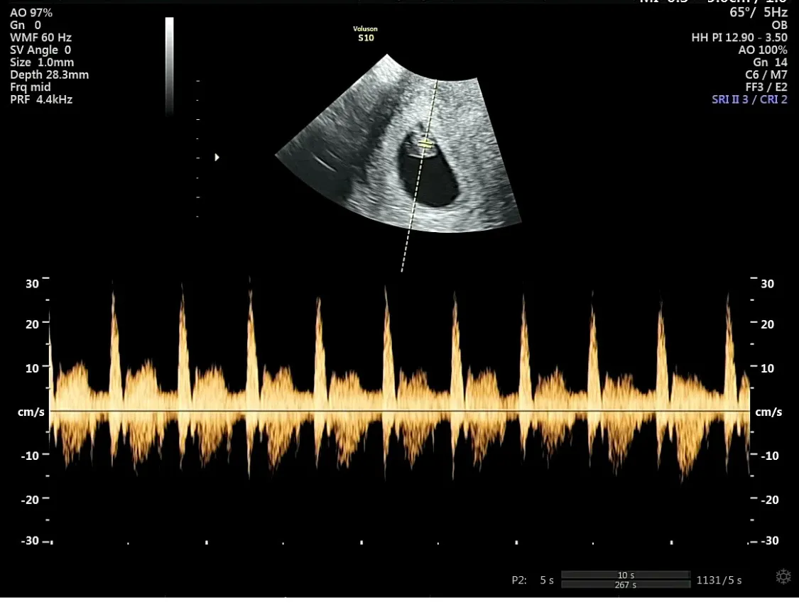Click the Depth 28.3mm readout
The height and width of the screenshot is (616, 799).
50,75
